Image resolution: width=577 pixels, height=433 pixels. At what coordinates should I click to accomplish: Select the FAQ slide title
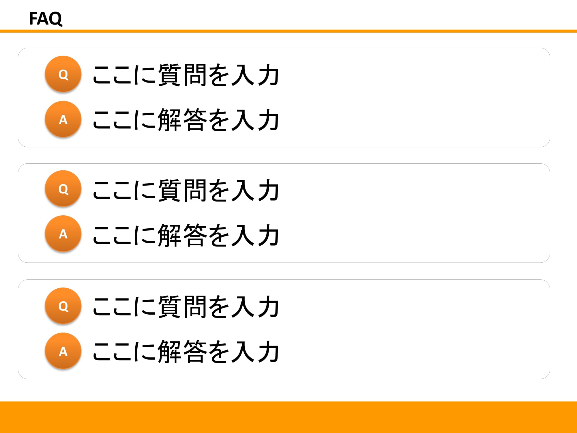point(46,18)
